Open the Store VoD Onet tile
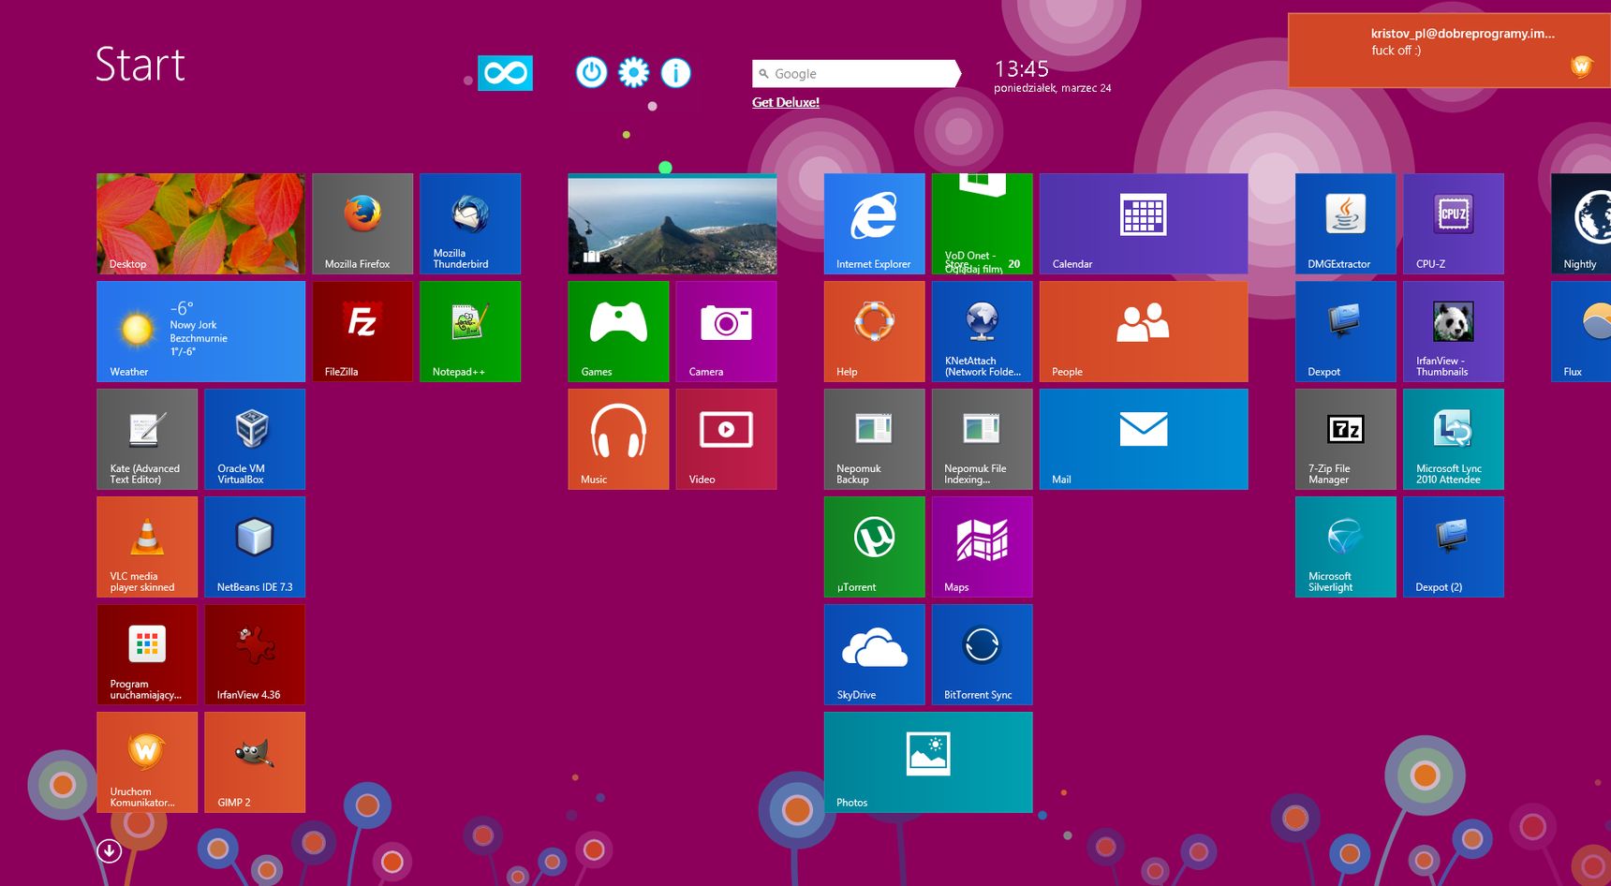Screen dimensions: 1611x886 point(983,224)
